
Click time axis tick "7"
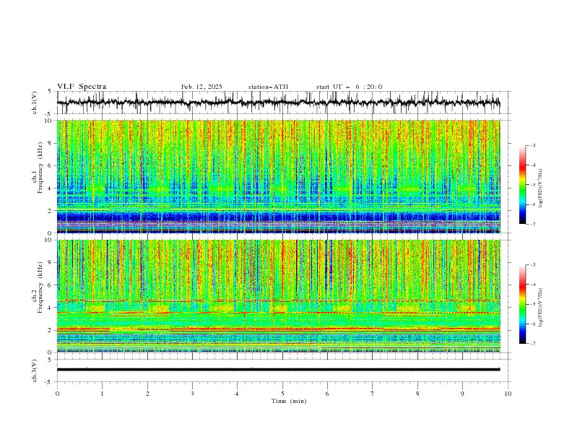tap(373, 394)
